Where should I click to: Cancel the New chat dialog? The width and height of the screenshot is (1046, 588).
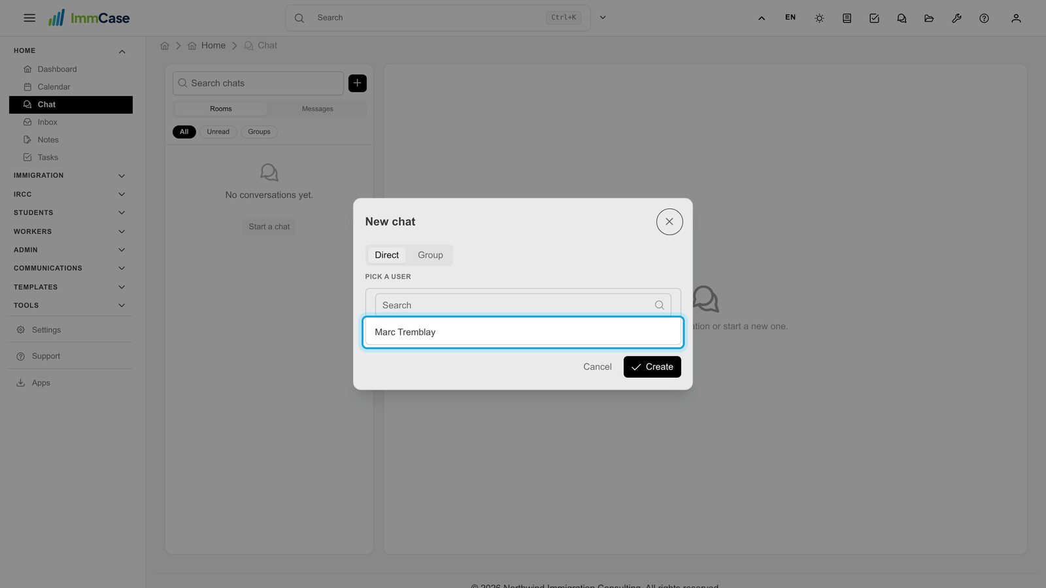pyautogui.click(x=598, y=367)
